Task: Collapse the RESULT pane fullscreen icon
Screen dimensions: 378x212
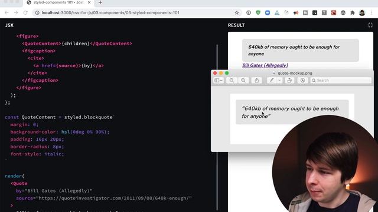Action: coord(370,25)
